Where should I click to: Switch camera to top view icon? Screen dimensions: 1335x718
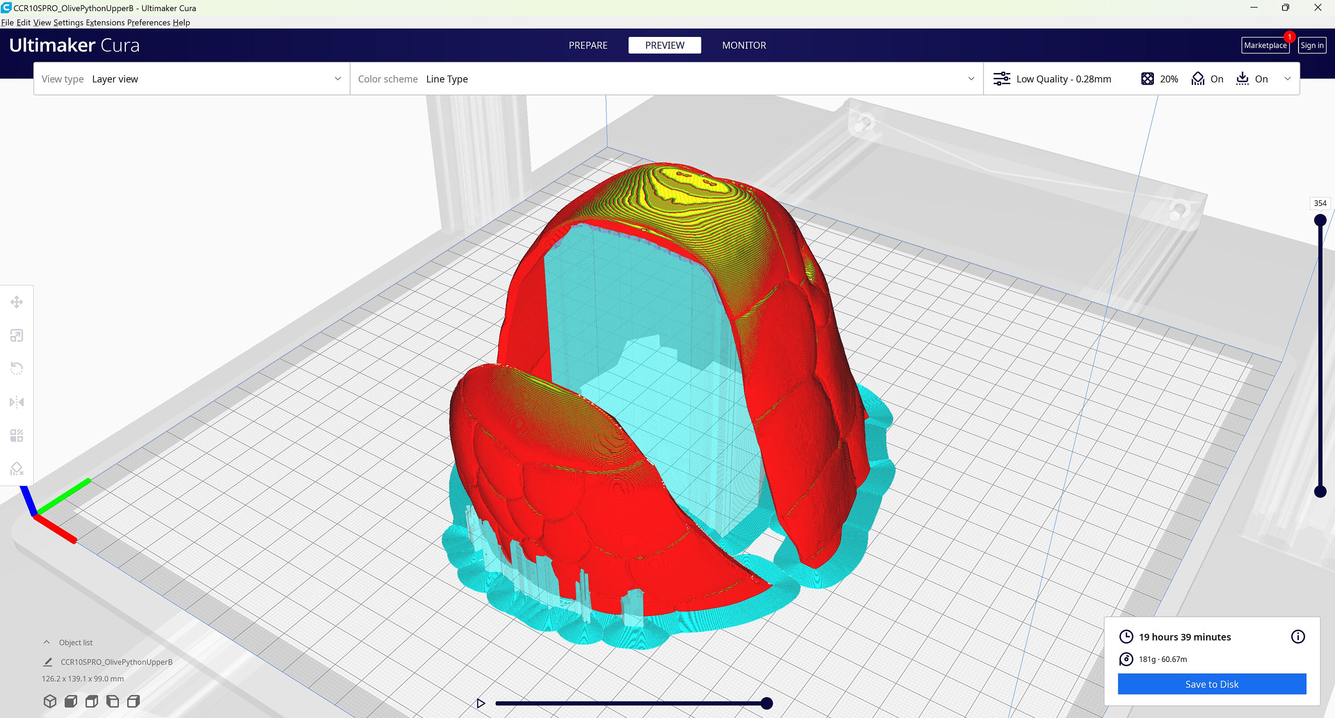coord(92,702)
